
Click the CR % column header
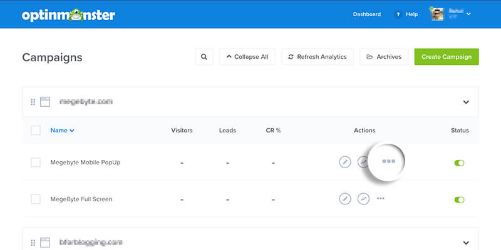tap(273, 131)
